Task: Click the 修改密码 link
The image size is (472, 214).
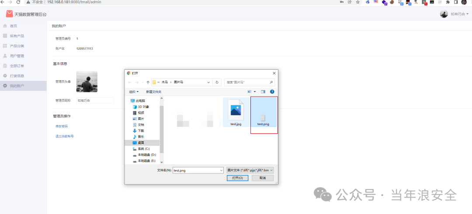Action: pos(62,126)
